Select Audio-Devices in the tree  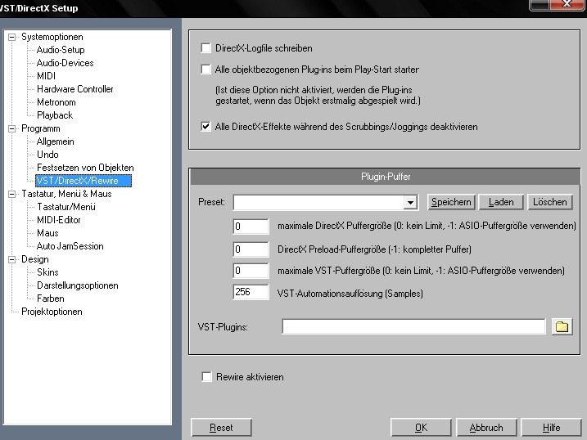point(65,63)
